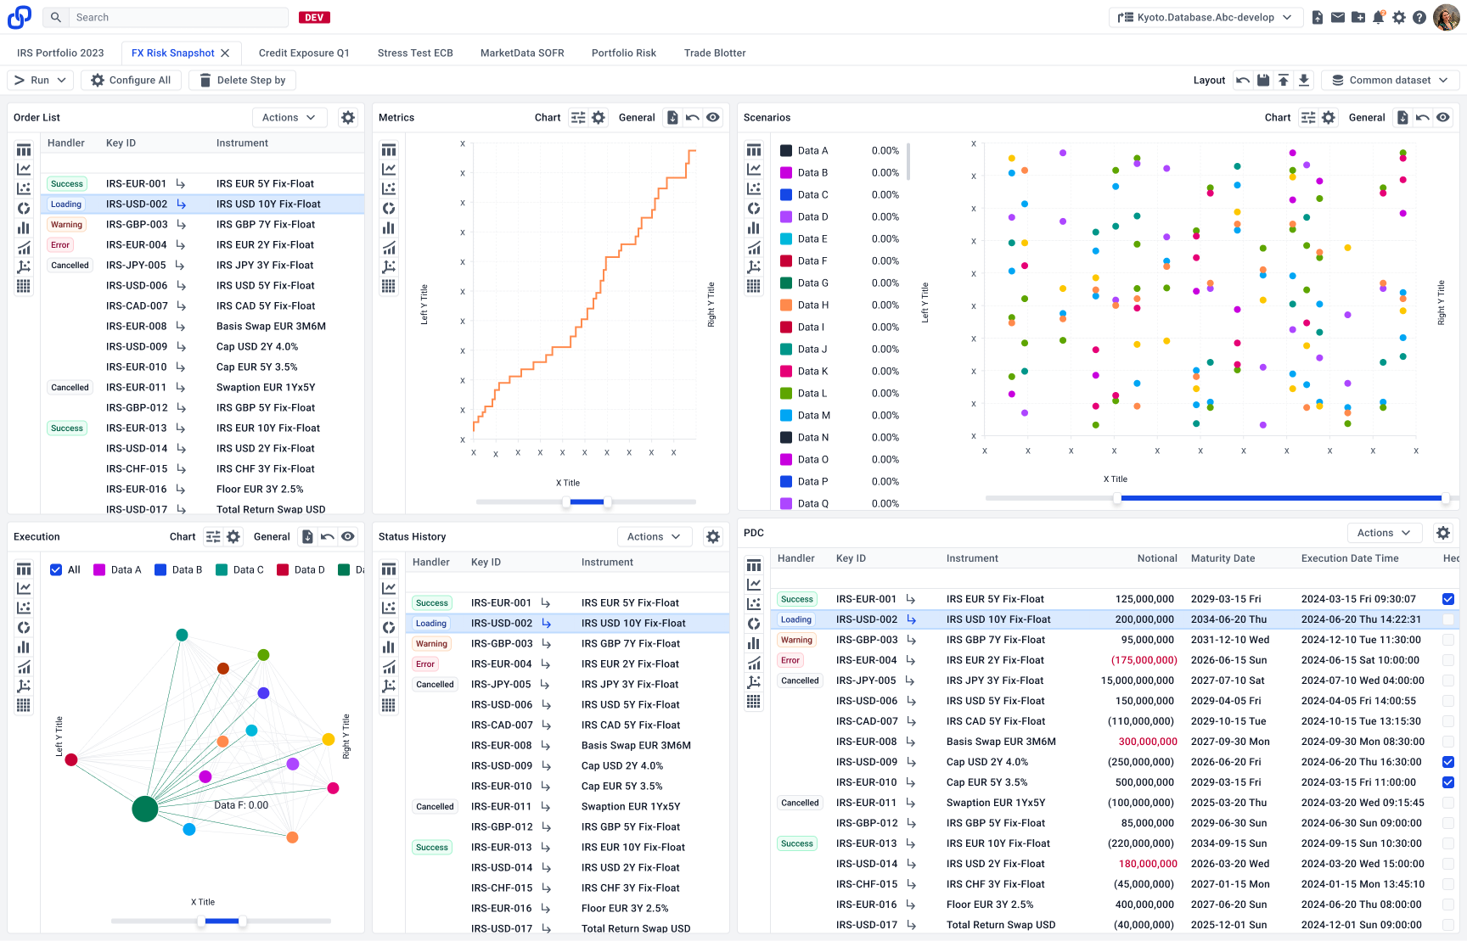1467x941 pixels.
Task: Open the notifications bell
Action: point(1379,17)
